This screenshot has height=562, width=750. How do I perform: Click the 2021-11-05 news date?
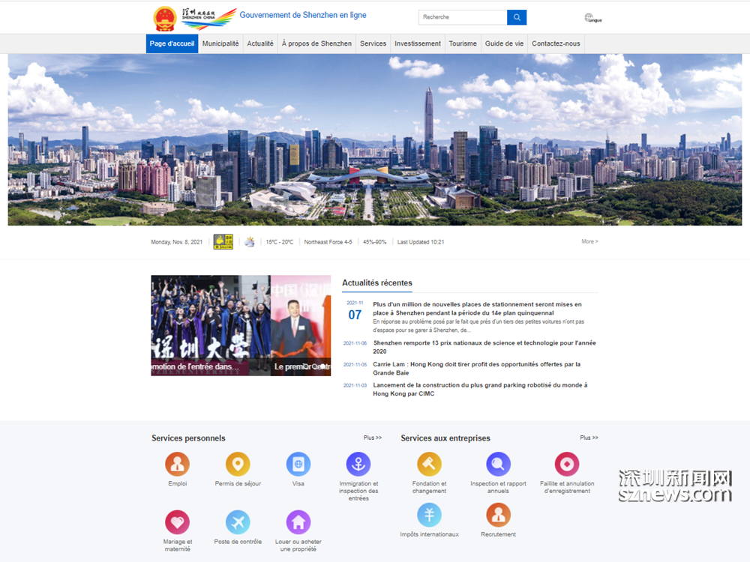click(355, 365)
